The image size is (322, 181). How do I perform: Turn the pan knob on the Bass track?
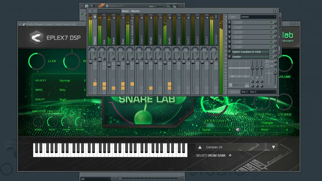[123, 58]
